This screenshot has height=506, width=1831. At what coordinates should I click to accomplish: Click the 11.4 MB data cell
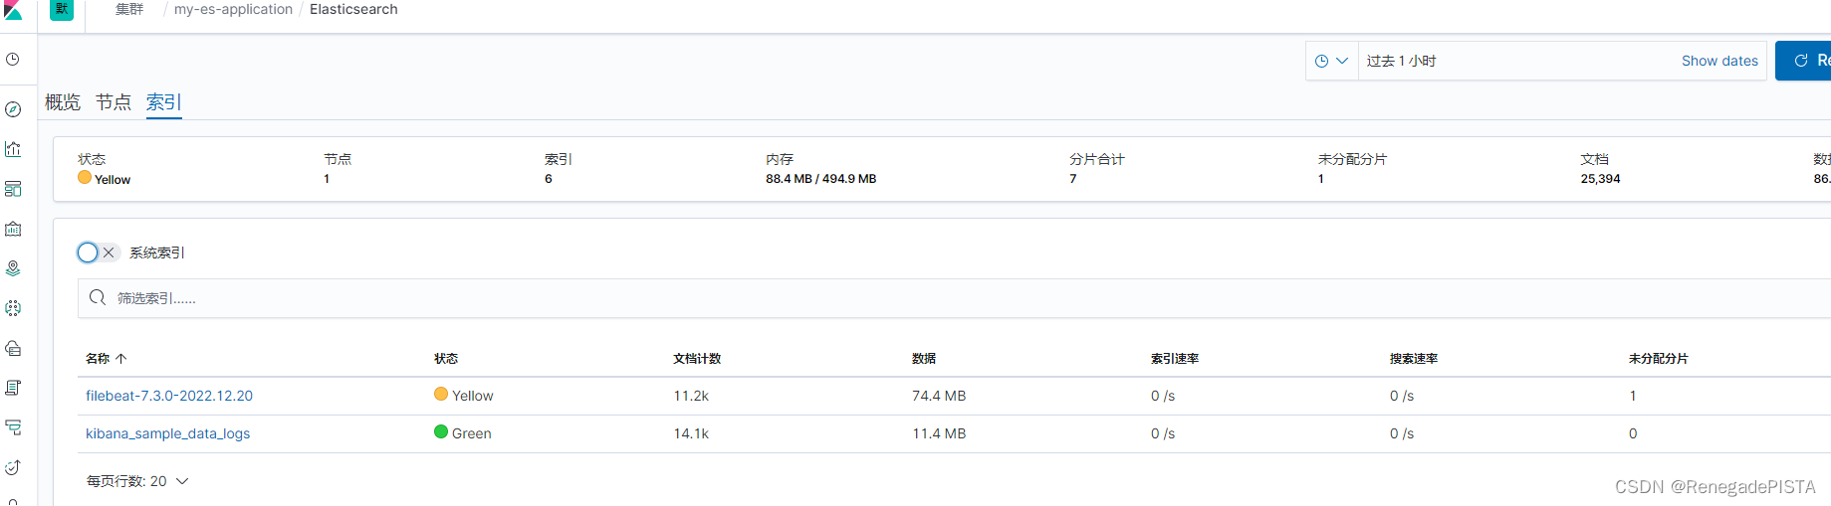coord(939,433)
